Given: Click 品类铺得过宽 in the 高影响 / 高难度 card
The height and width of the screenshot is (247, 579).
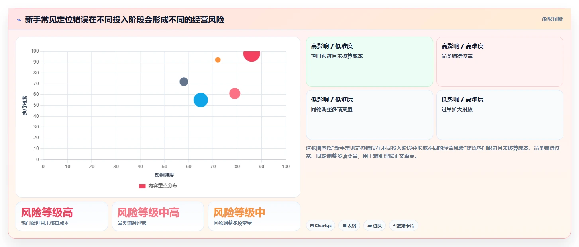Looking at the screenshot, I should click(457, 56).
